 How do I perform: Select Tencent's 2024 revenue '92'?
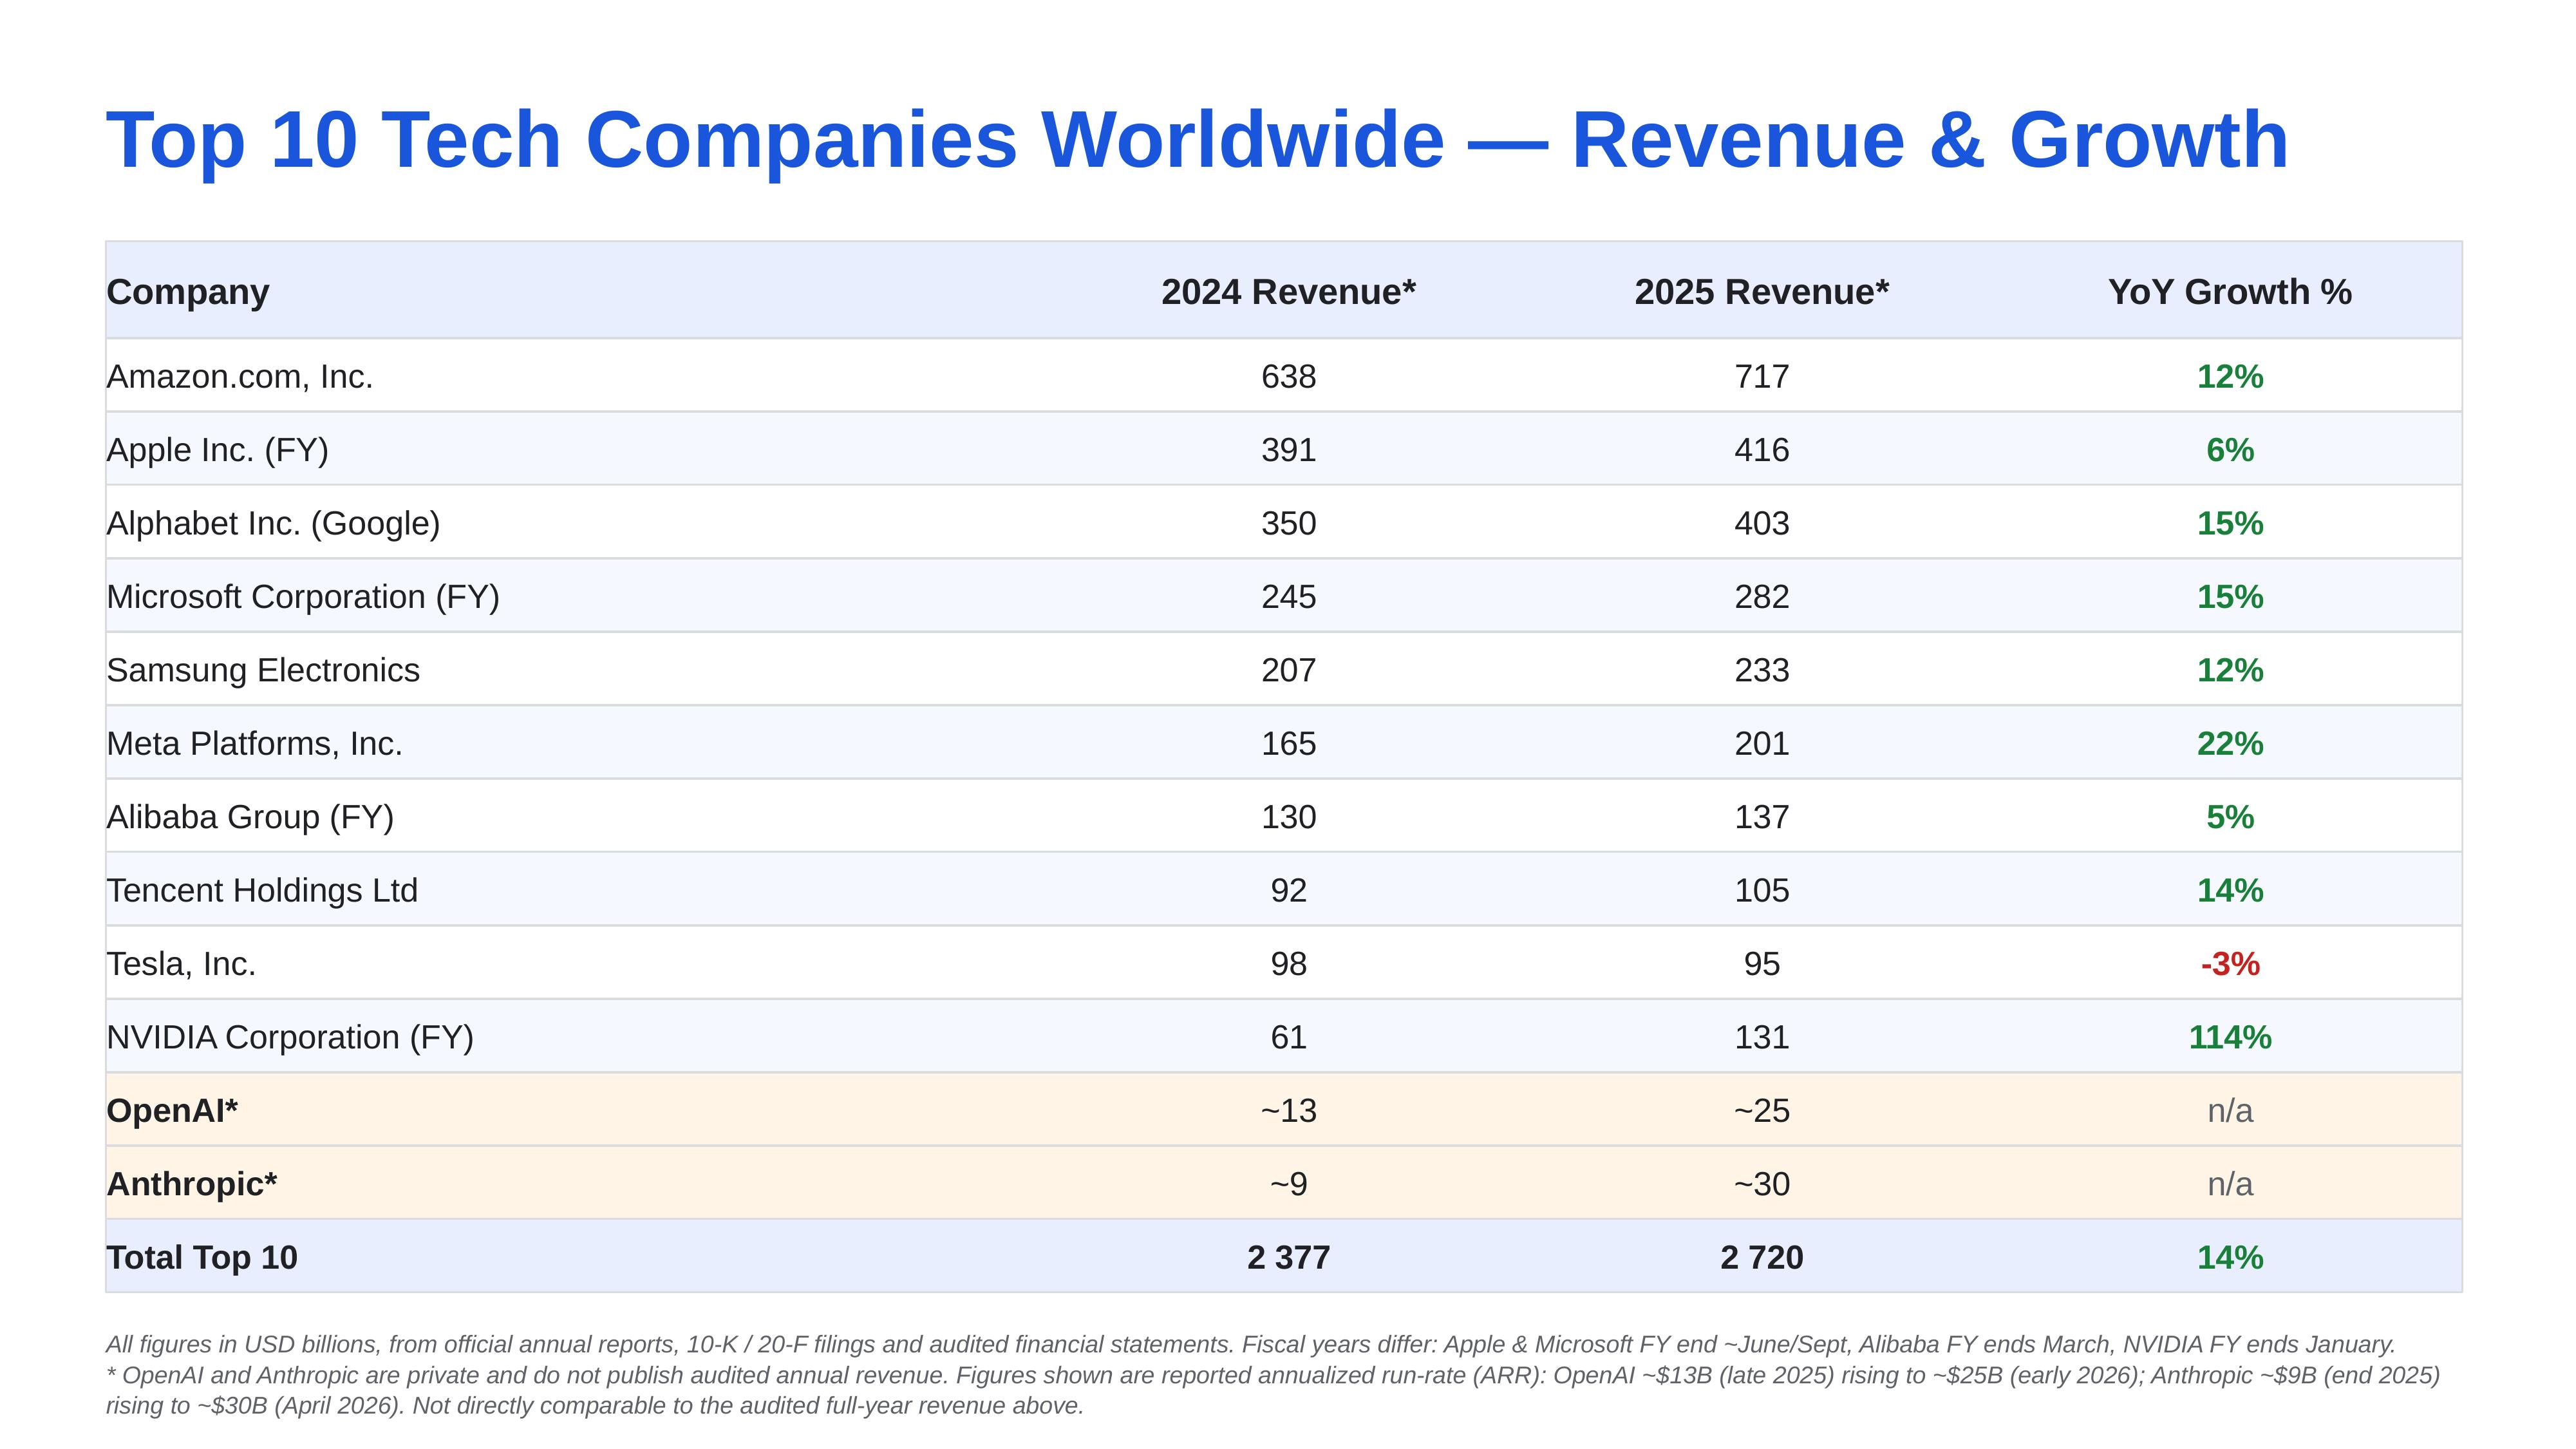1288,890
